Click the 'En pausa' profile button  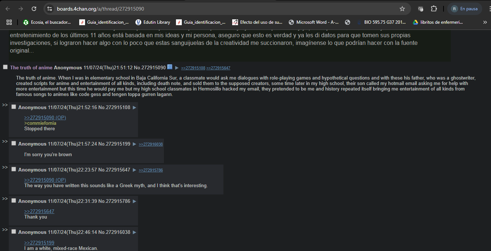(465, 9)
